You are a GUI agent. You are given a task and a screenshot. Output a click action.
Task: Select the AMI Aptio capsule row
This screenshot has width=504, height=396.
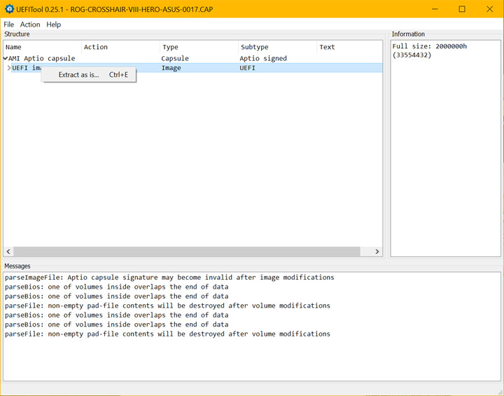(193, 58)
